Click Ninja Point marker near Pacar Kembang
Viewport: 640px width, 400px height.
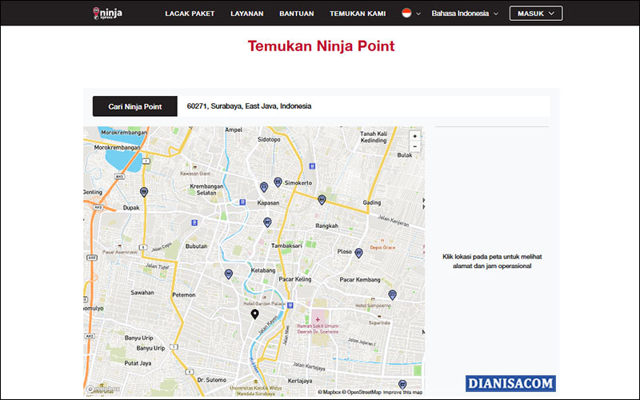click(x=392, y=294)
